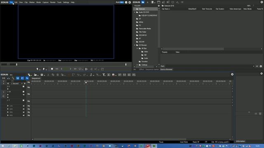The image size is (264, 148).
Task: Toggle mute on 1 T track
Action: 24,100
